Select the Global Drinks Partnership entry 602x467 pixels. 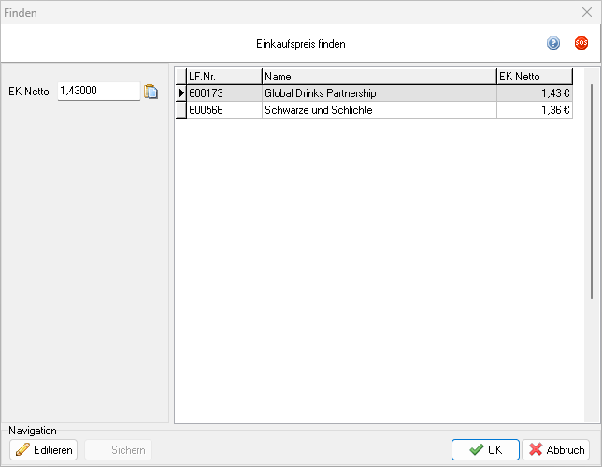point(379,93)
